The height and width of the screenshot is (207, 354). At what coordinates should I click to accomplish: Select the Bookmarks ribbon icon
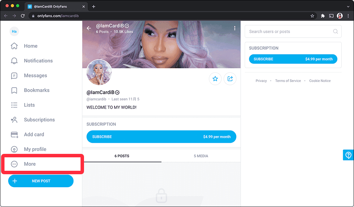[x=14, y=90]
